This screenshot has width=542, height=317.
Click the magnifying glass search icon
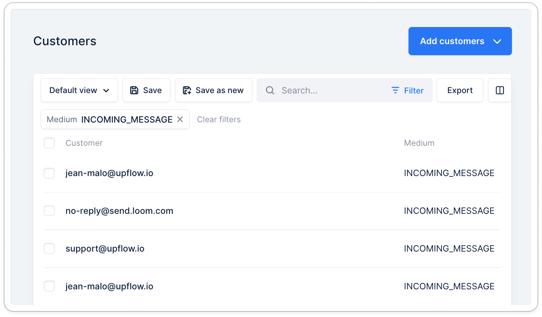pos(270,90)
